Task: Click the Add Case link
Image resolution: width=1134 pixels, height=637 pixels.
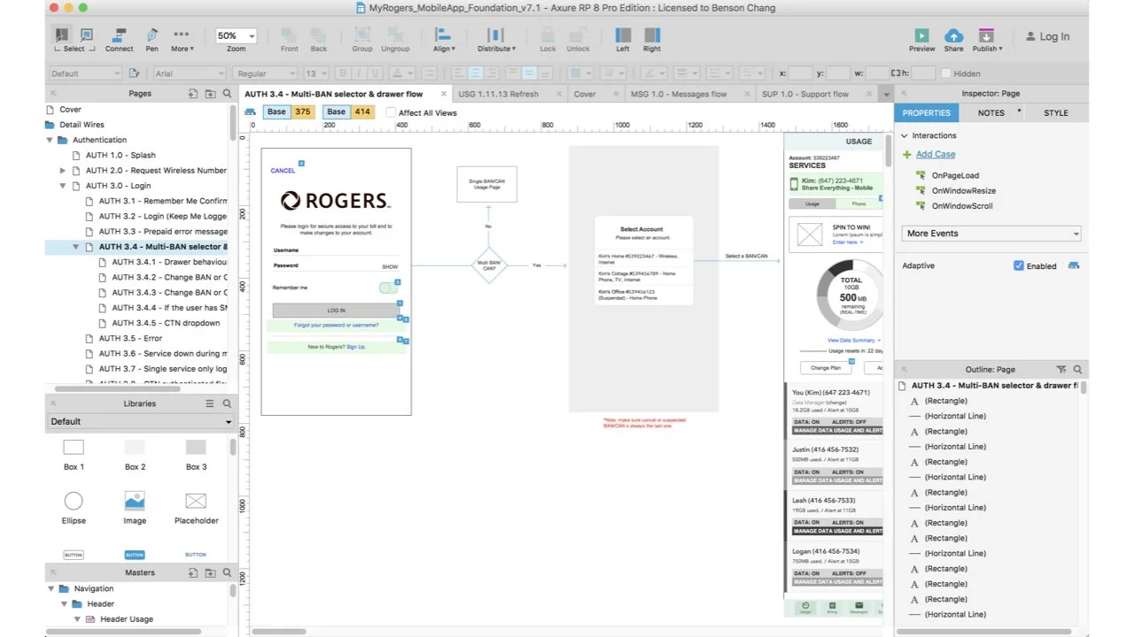Action: point(936,154)
